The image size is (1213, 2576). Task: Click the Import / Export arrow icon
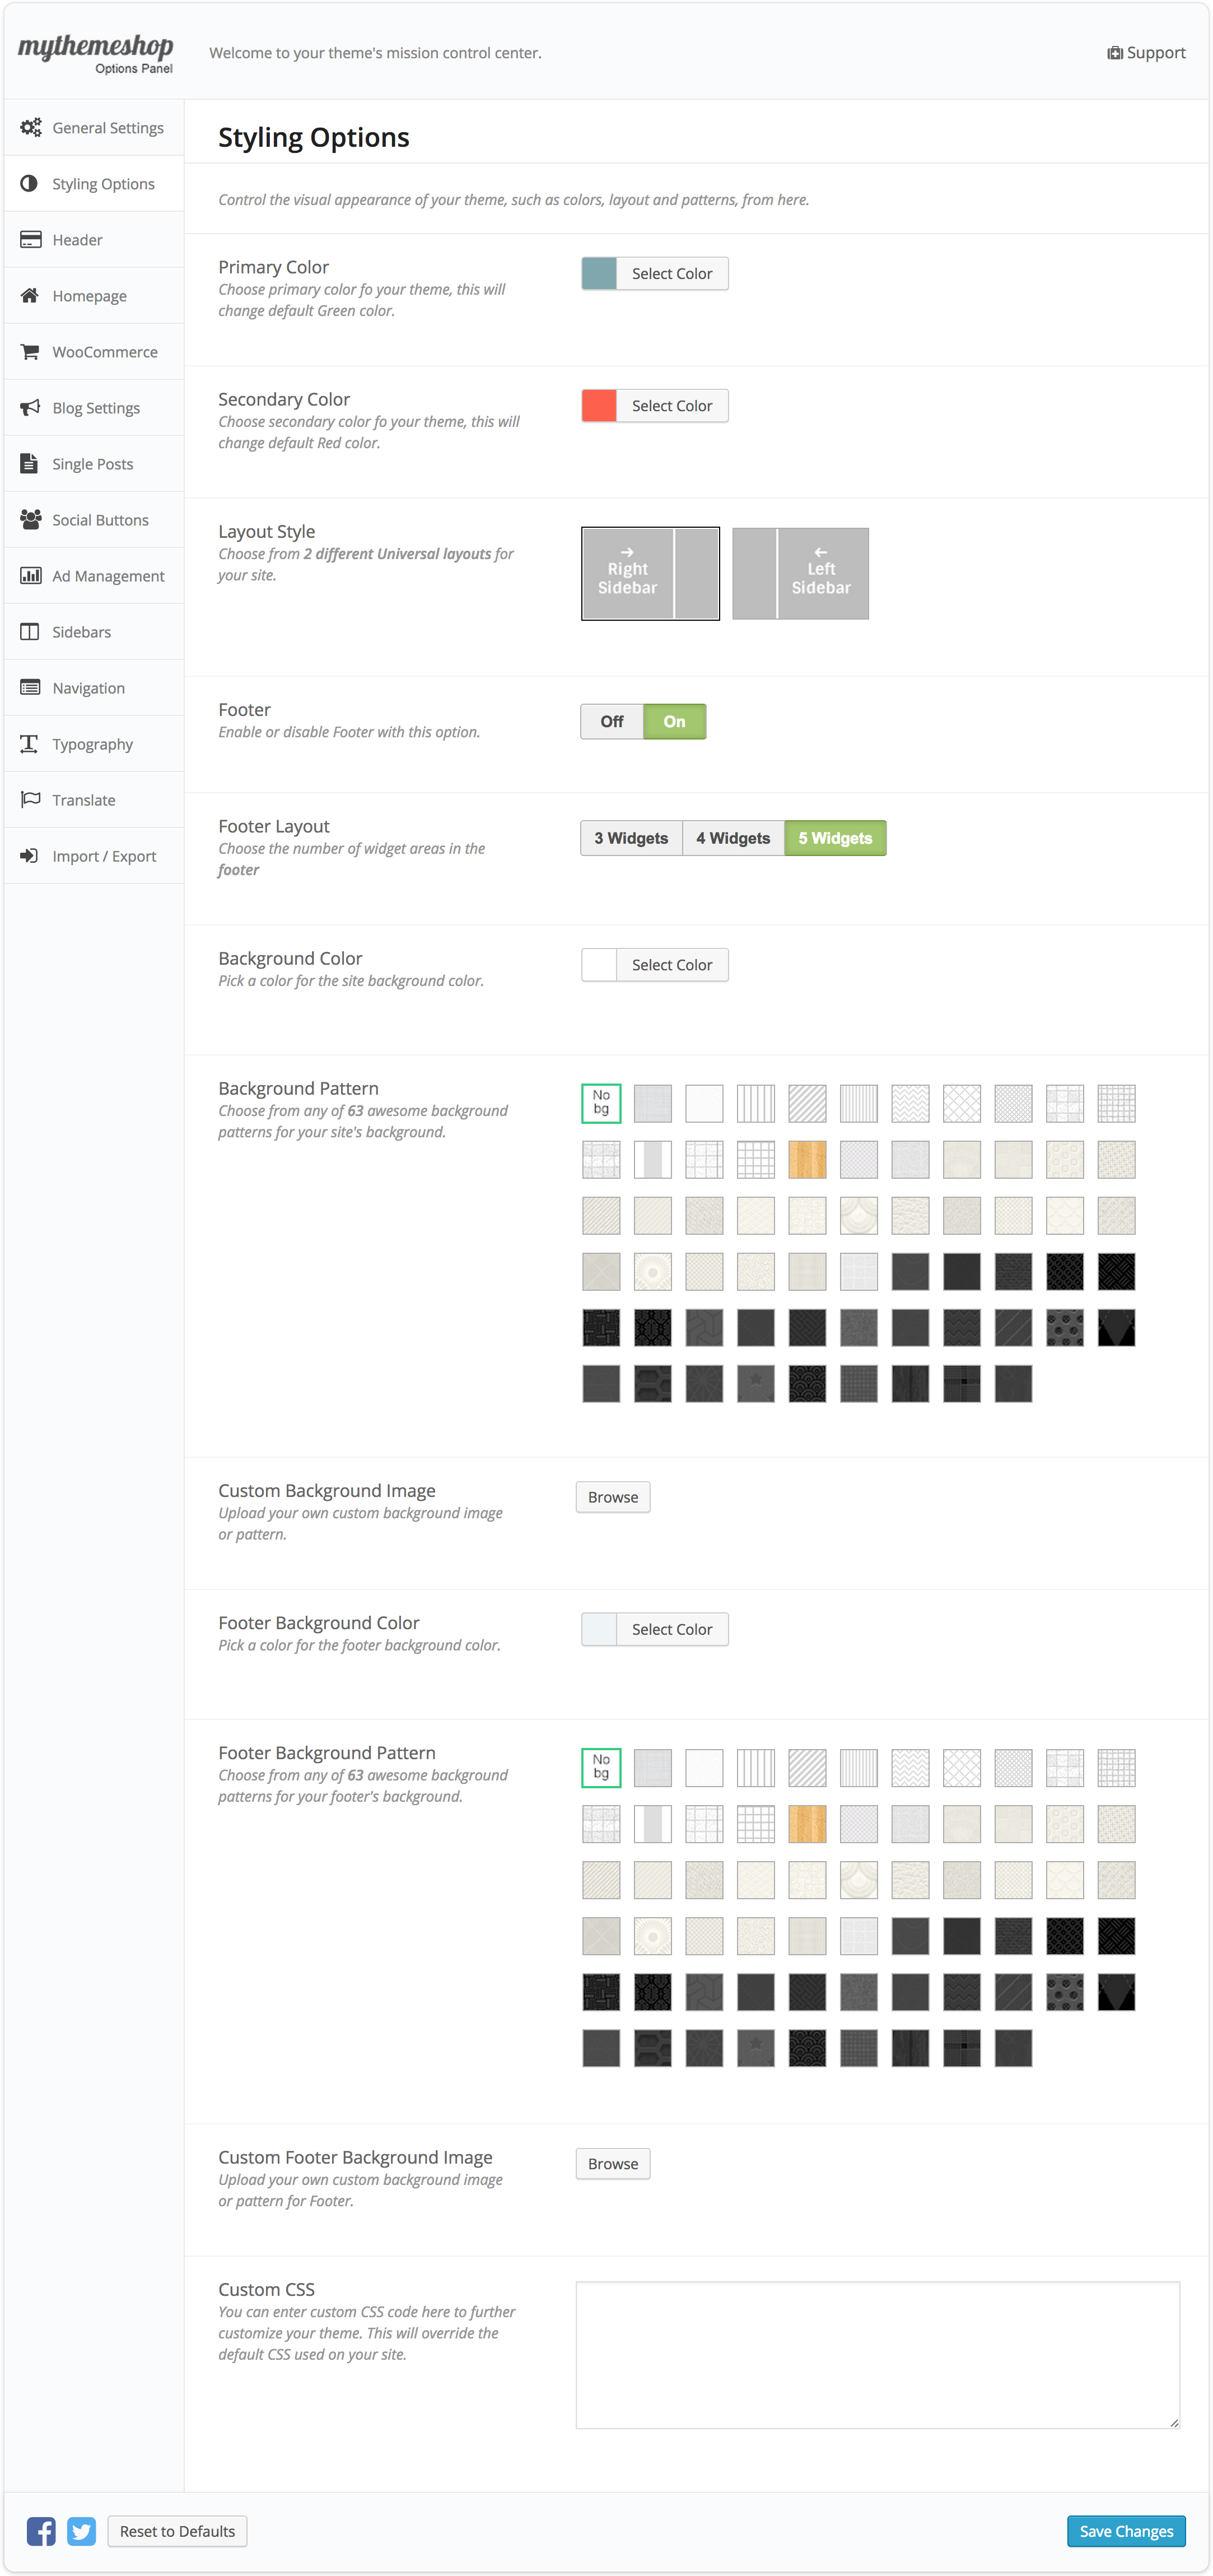[30, 855]
